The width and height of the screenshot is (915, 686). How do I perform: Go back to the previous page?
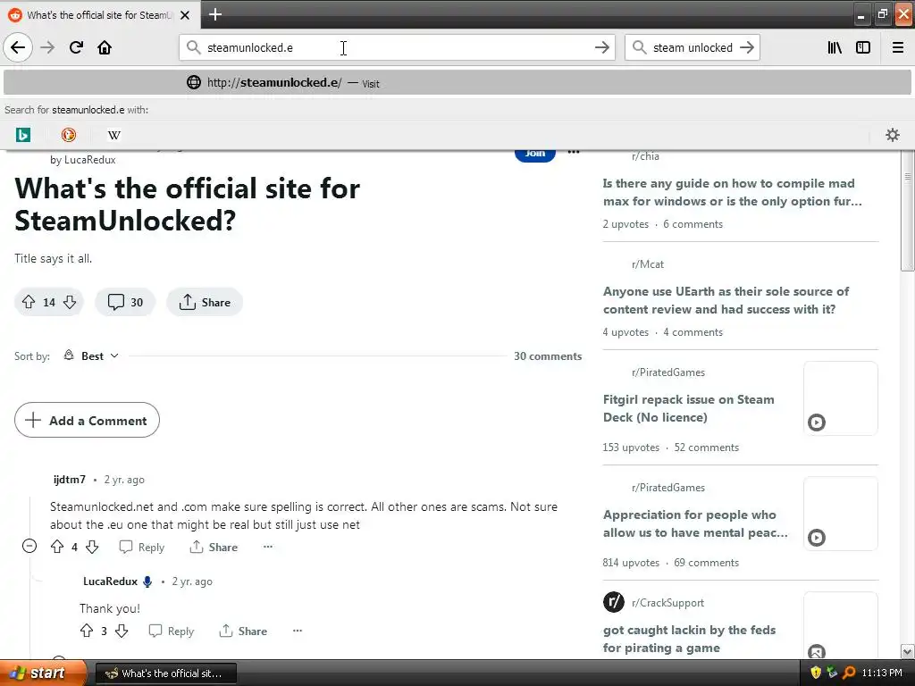tap(18, 47)
